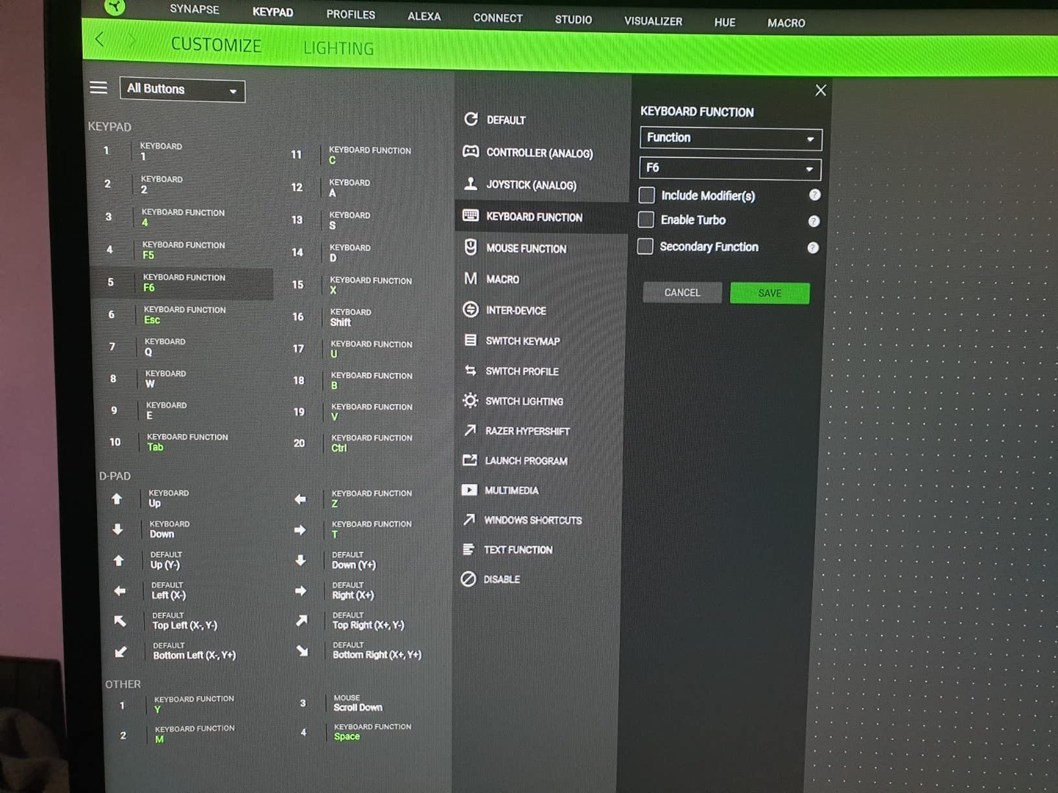Close the Keyboard Function panel
The height and width of the screenshot is (793, 1058).
(x=821, y=90)
